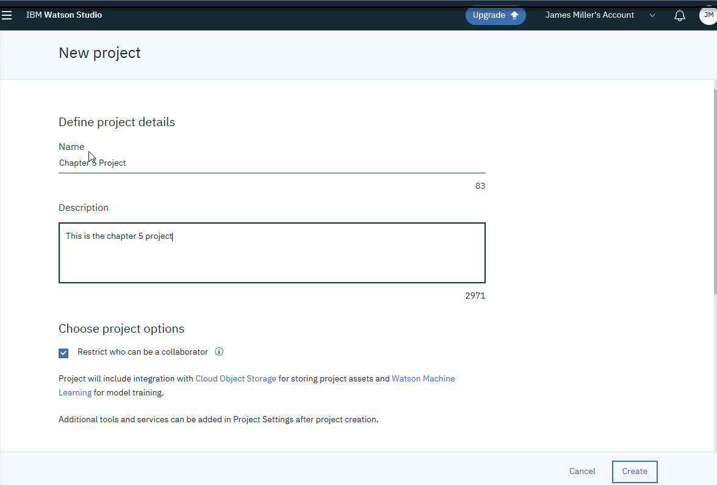
Task: Show collaborator restriction info icon
Action: point(219,352)
